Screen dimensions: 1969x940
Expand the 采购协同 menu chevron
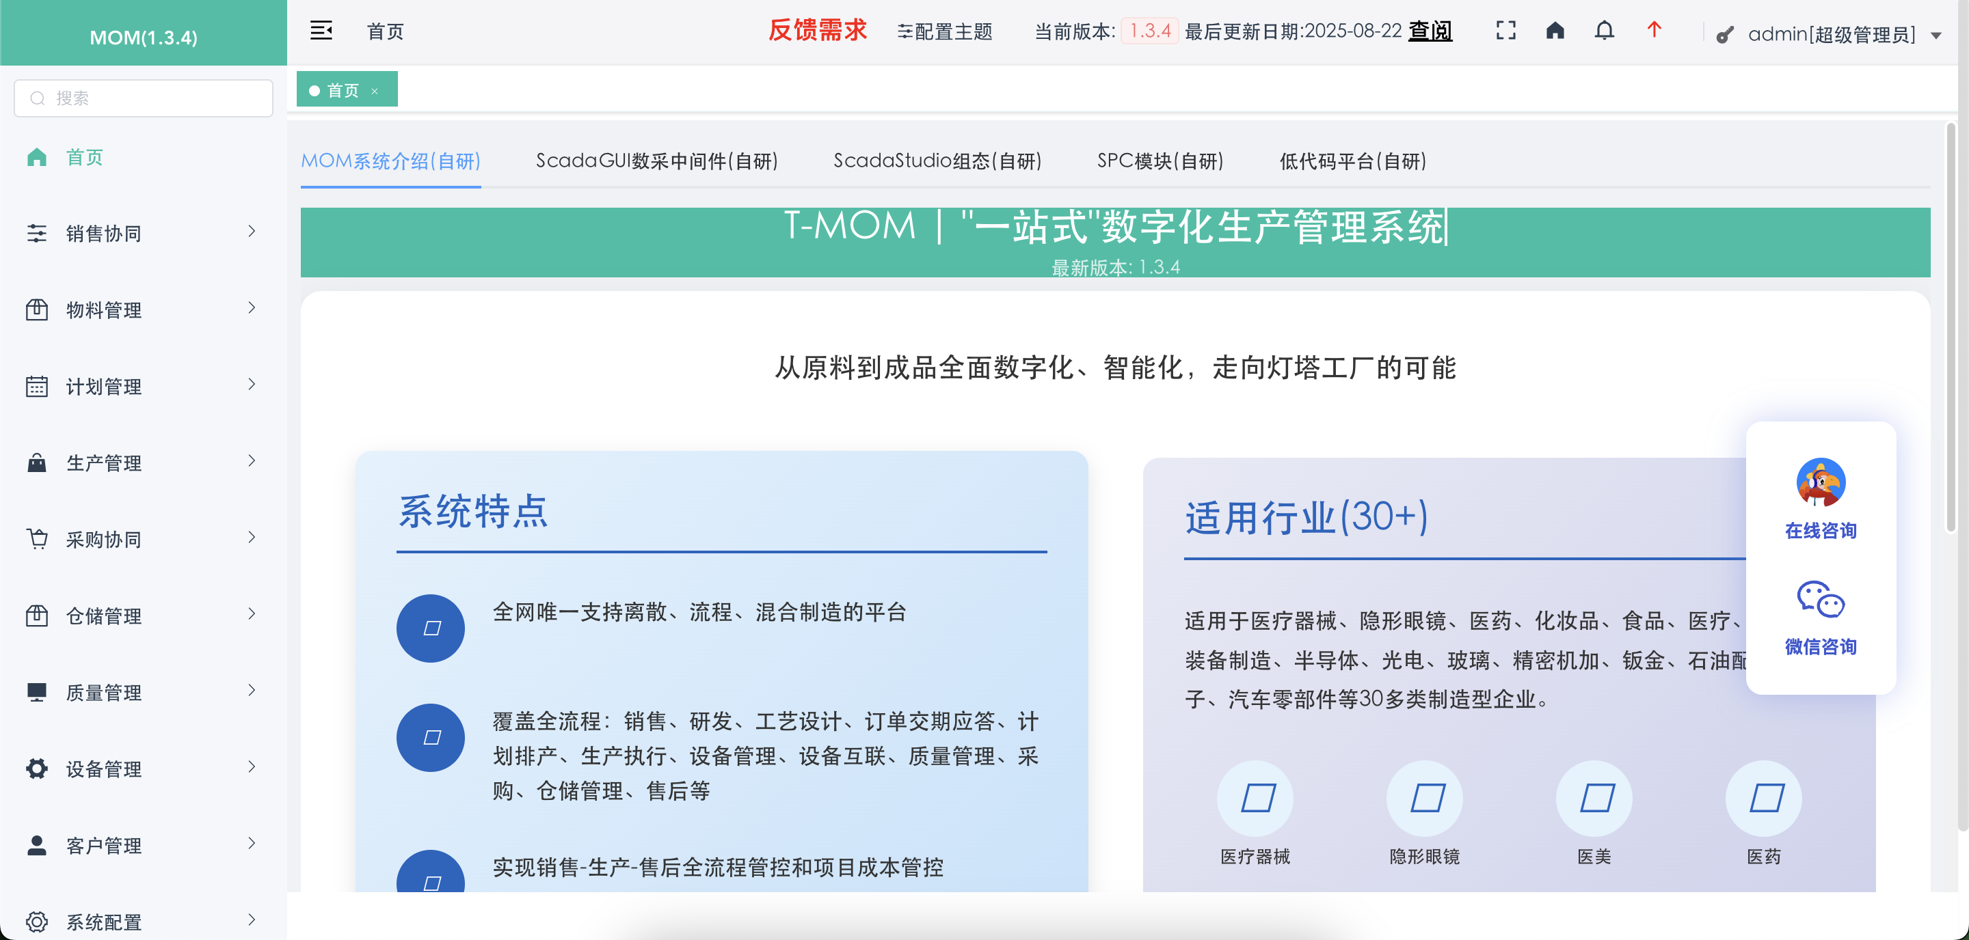252,537
